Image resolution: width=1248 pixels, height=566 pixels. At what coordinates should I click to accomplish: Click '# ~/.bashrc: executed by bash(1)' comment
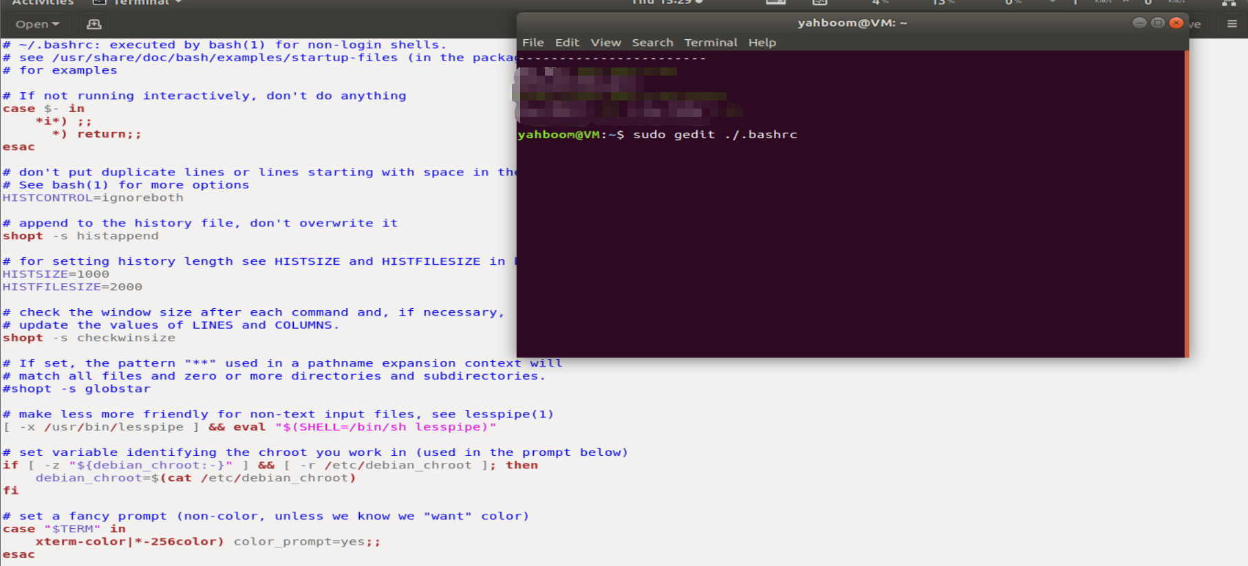[x=225, y=45]
